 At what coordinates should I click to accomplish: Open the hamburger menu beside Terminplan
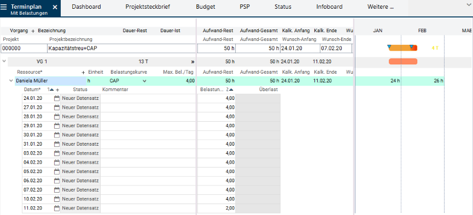point(4,7)
